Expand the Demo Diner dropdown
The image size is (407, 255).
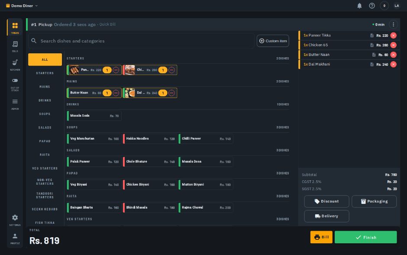pos(22,6)
